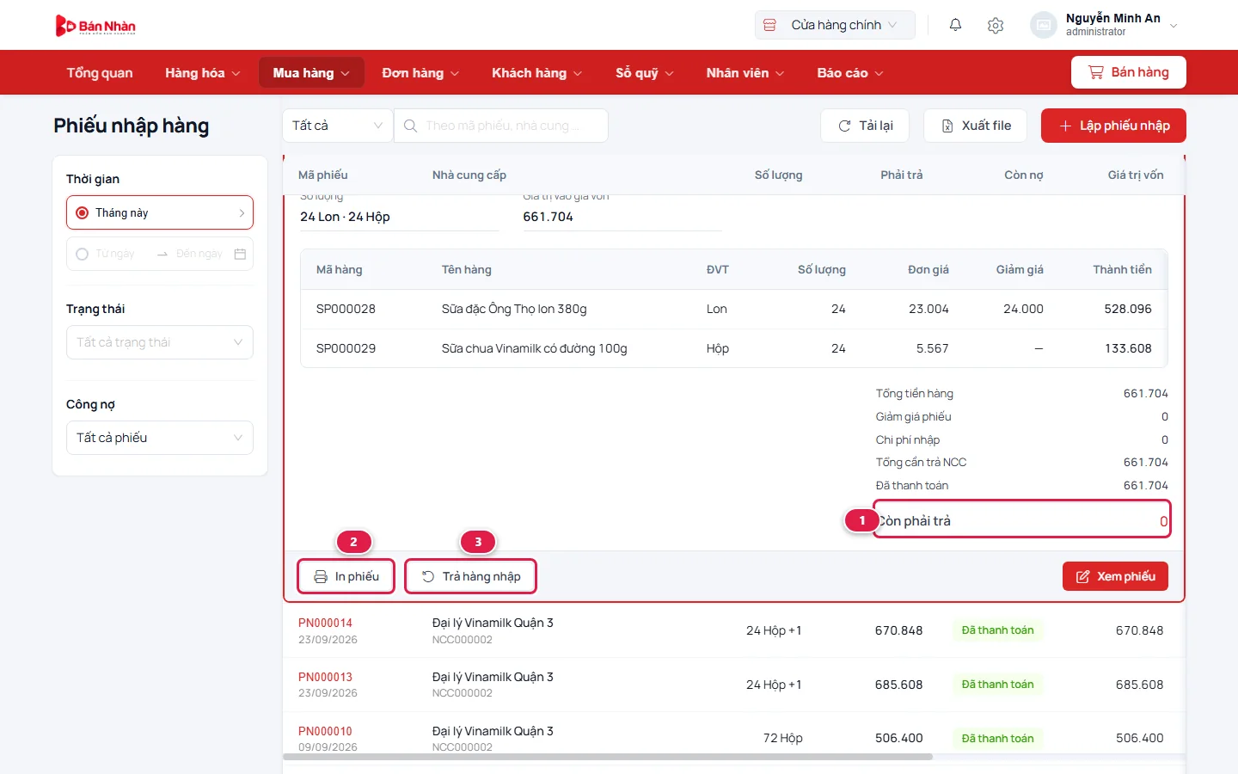Open the Mua hàng menu
The height and width of the screenshot is (774, 1238).
pos(311,73)
